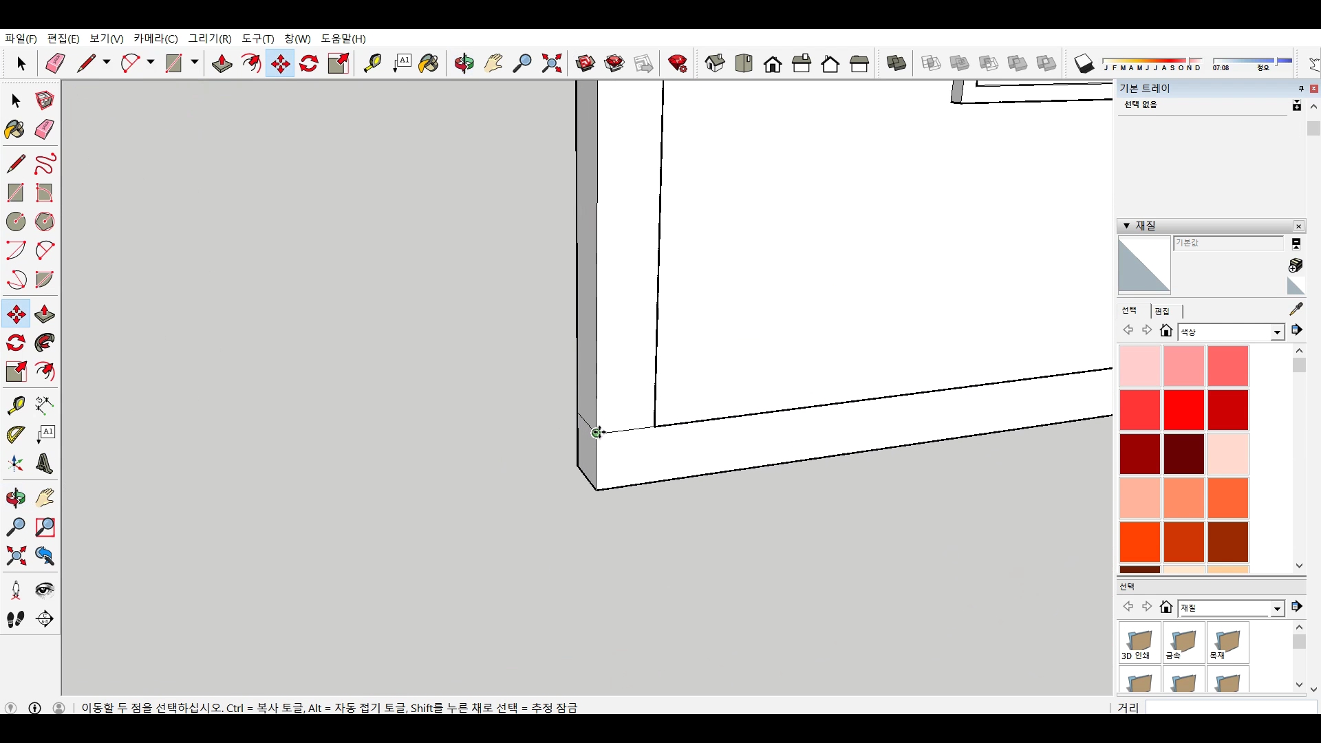1321x743 pixels.
Task: Select the Push/Pull tool
Action: (45, 314)
